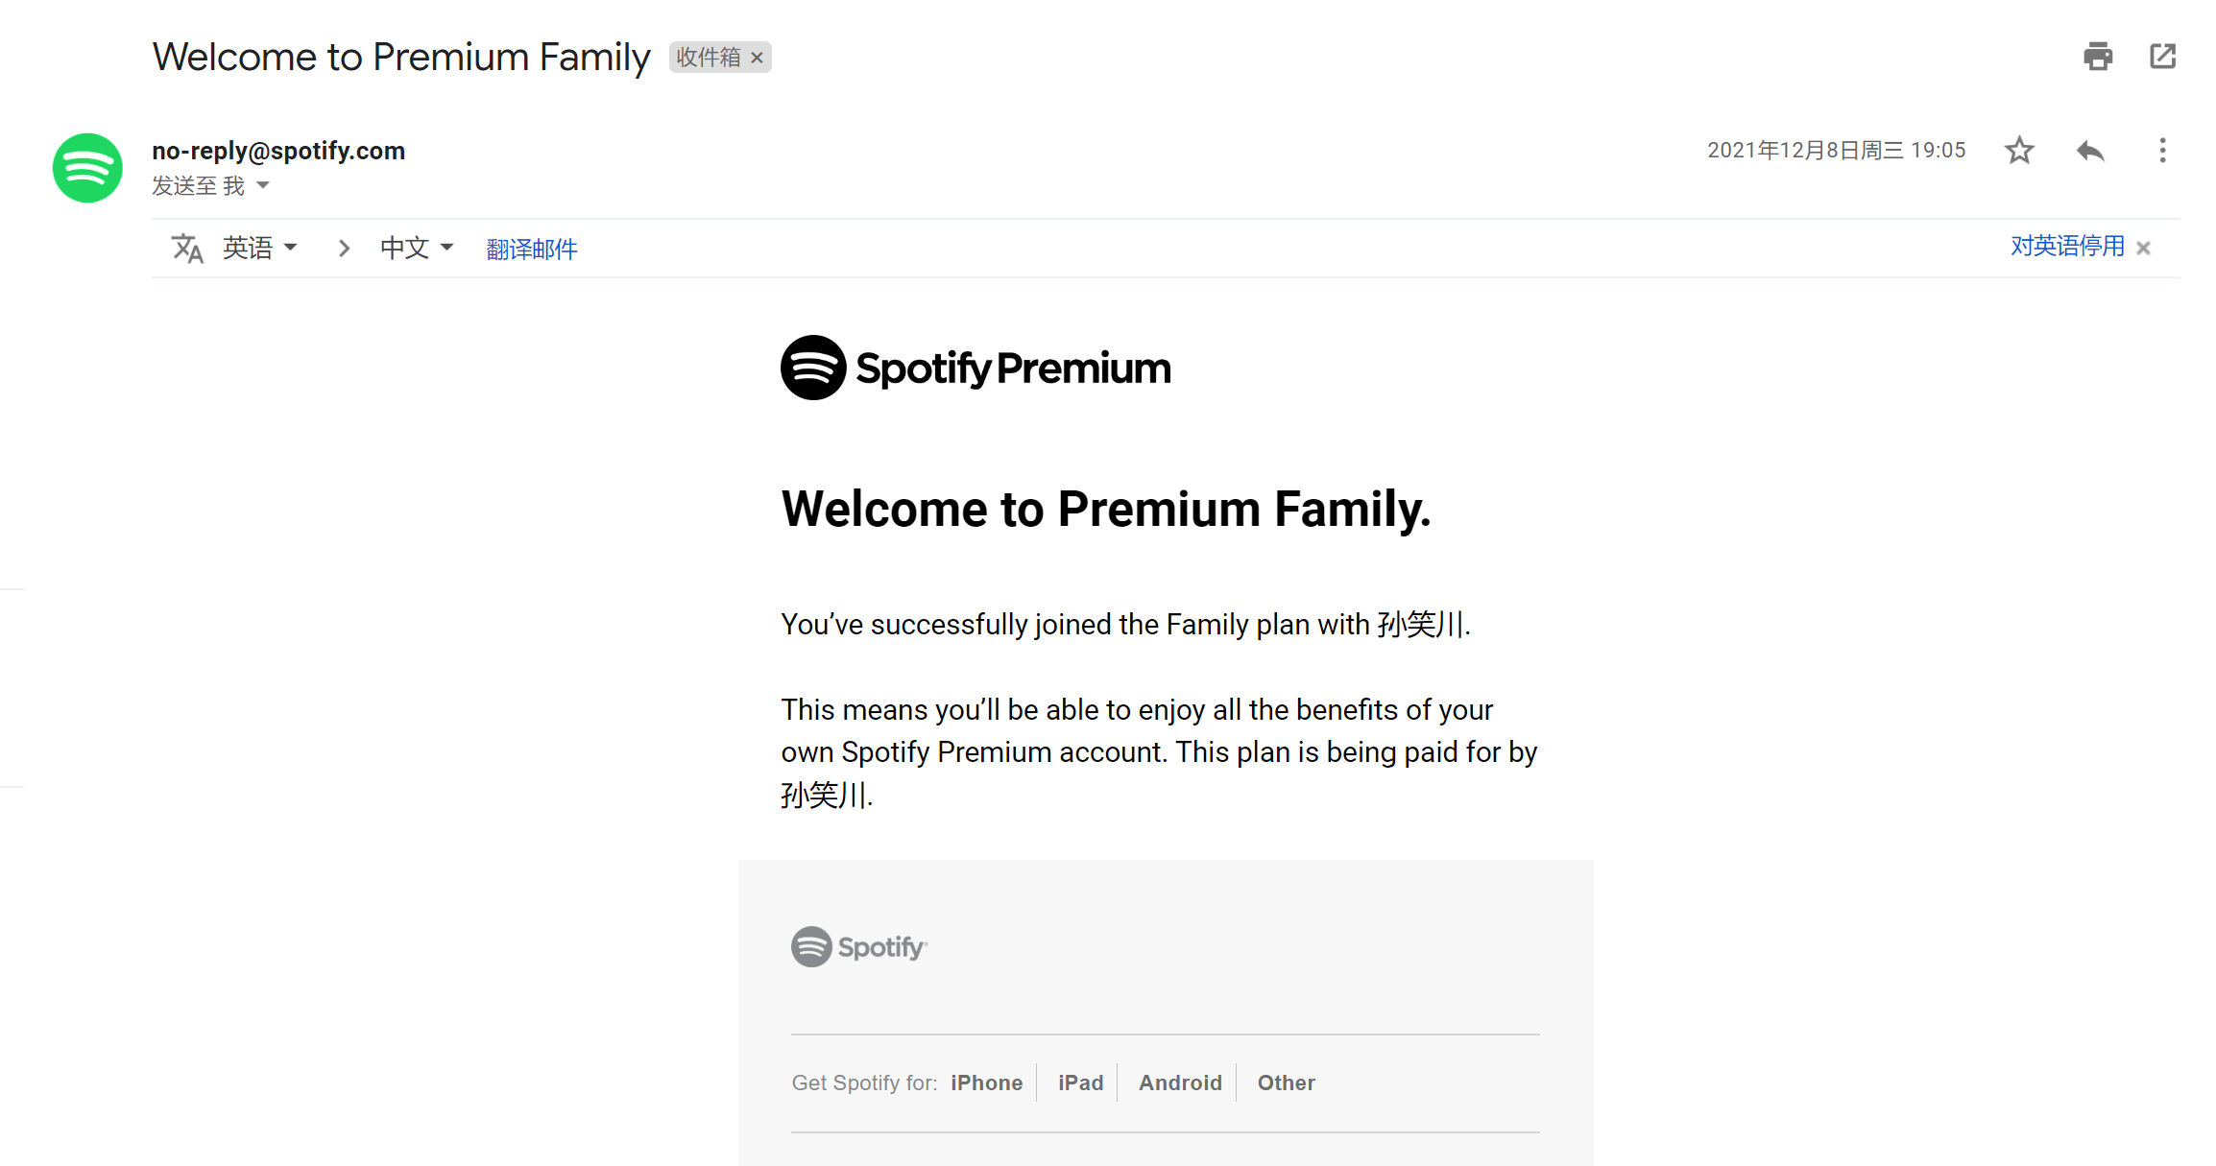2216x1166 pixels.
Task: Open the 中文 target language dropdown
Action: (416, 249)
